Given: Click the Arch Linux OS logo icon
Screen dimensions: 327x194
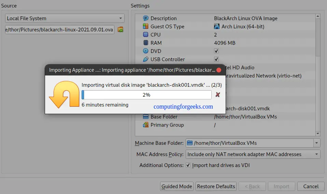Looking at the screenshot, I should point(217,27).
